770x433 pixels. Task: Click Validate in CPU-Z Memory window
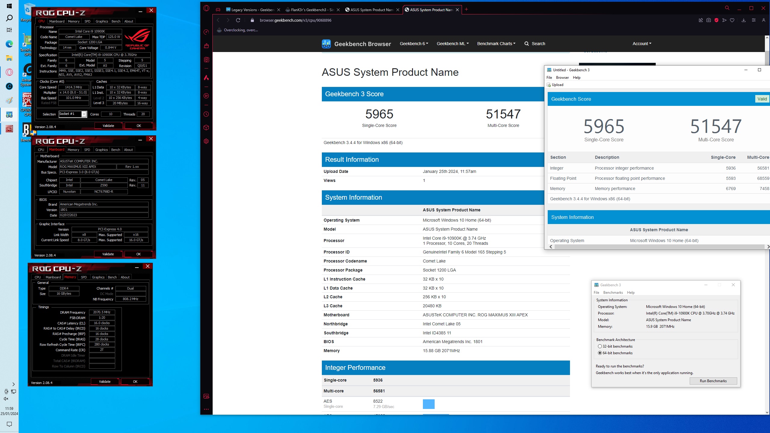pyautogui.click(x=105, y=382)
